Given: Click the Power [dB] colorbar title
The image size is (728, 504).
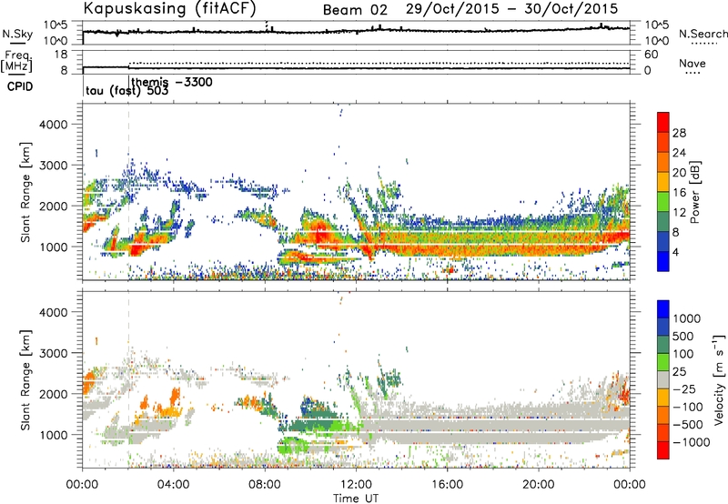Looking at the screenshot, I should point(694,192).
